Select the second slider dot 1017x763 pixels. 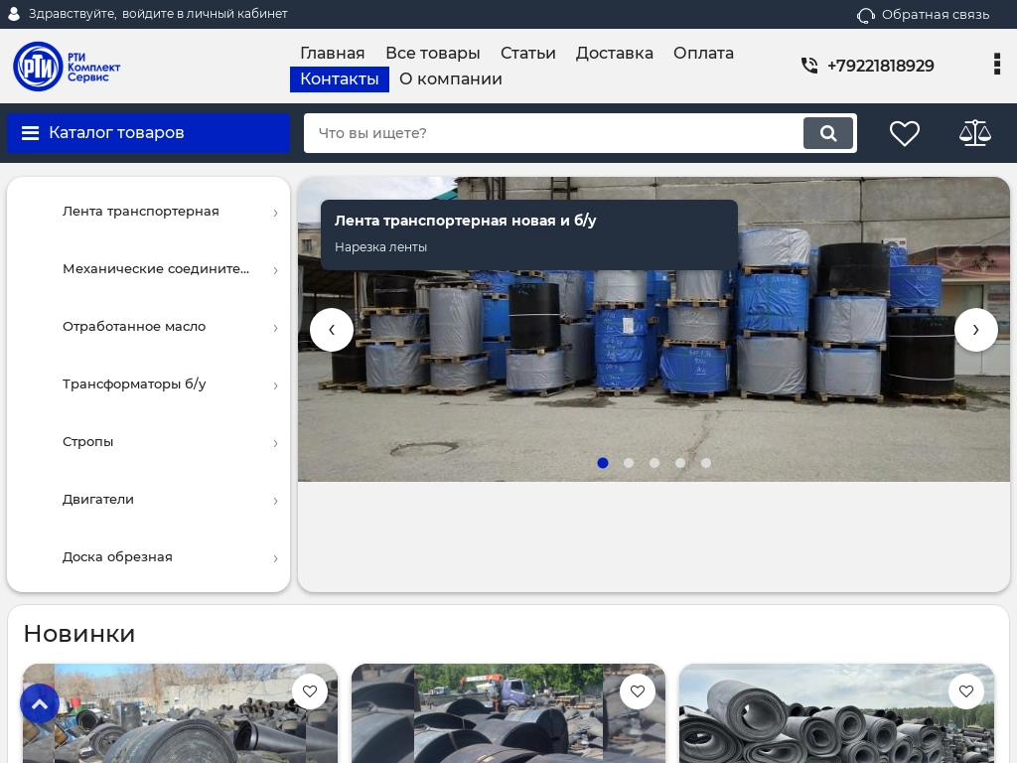[629, 463]
